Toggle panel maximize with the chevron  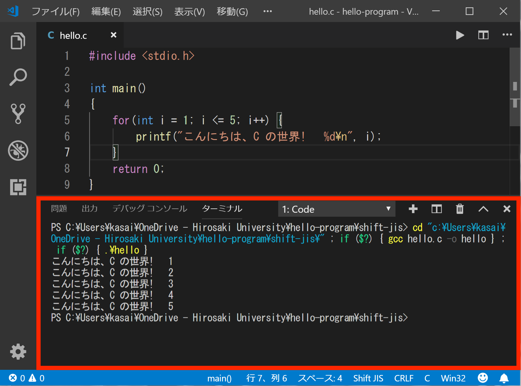click(483, 209)
